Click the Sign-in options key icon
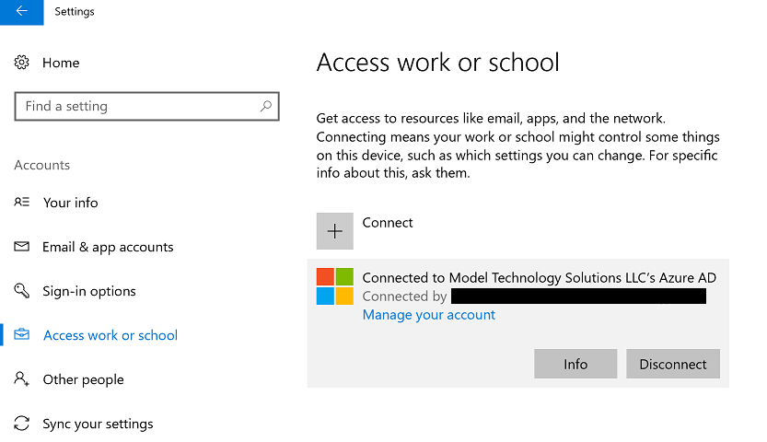The width and height of the screenshot is (767, 442). click(x=21, y=290)
